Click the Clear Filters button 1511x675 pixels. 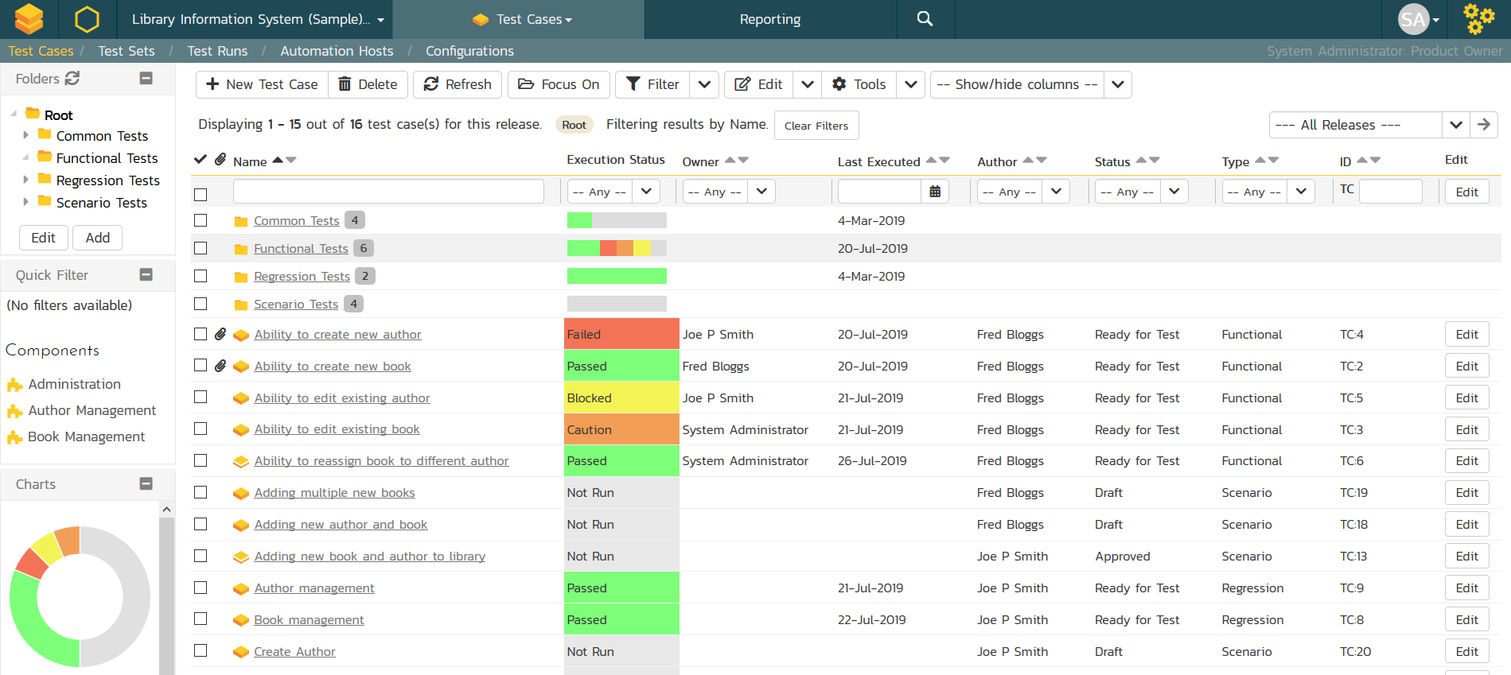click(816, 126)
